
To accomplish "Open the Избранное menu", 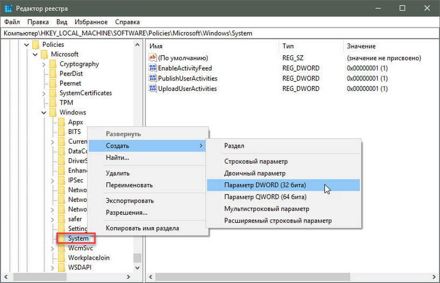I will (91, 22).
